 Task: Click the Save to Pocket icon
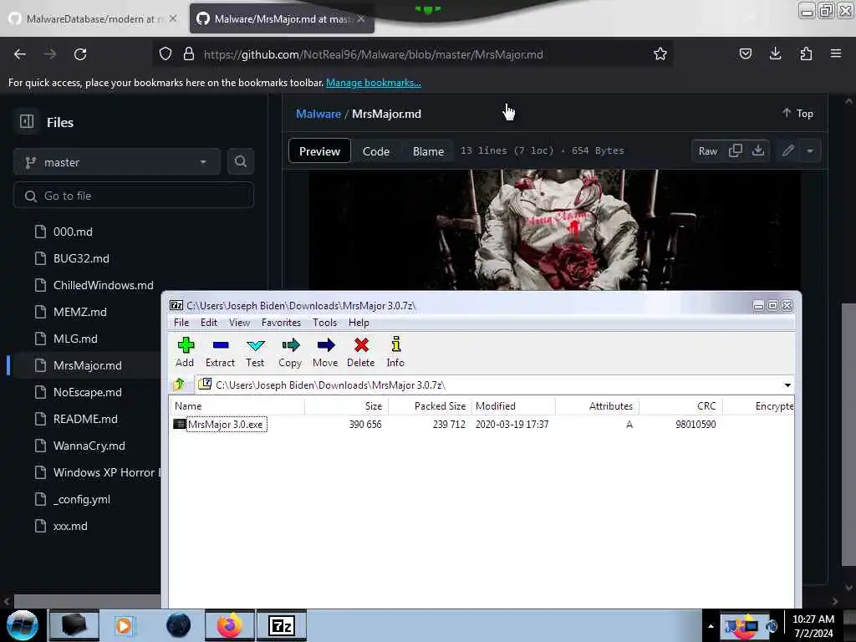click(x=745, y=53)
